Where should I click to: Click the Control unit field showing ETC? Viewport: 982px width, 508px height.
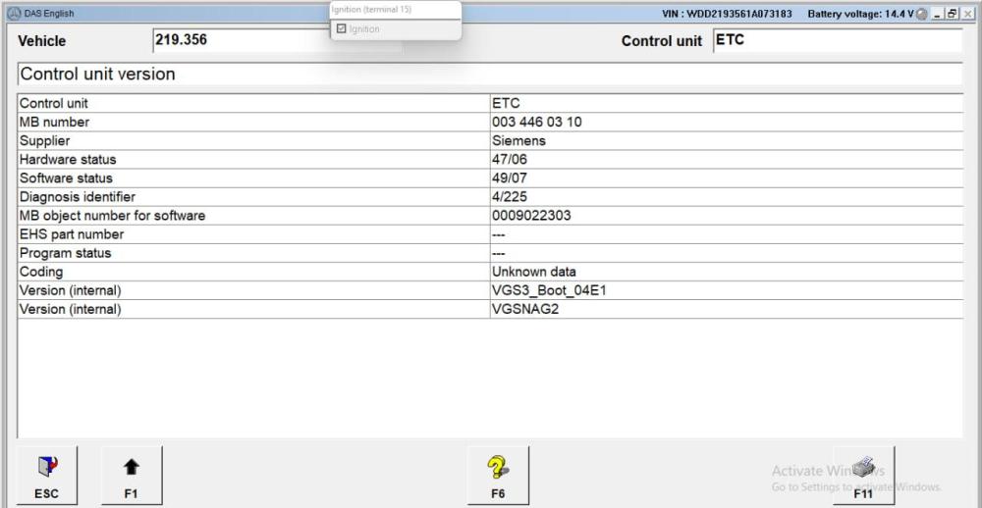[835, 41]
